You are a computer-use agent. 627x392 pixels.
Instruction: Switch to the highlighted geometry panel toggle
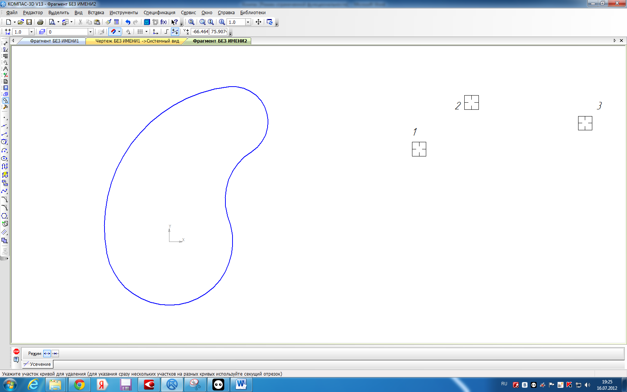point(5,100)
